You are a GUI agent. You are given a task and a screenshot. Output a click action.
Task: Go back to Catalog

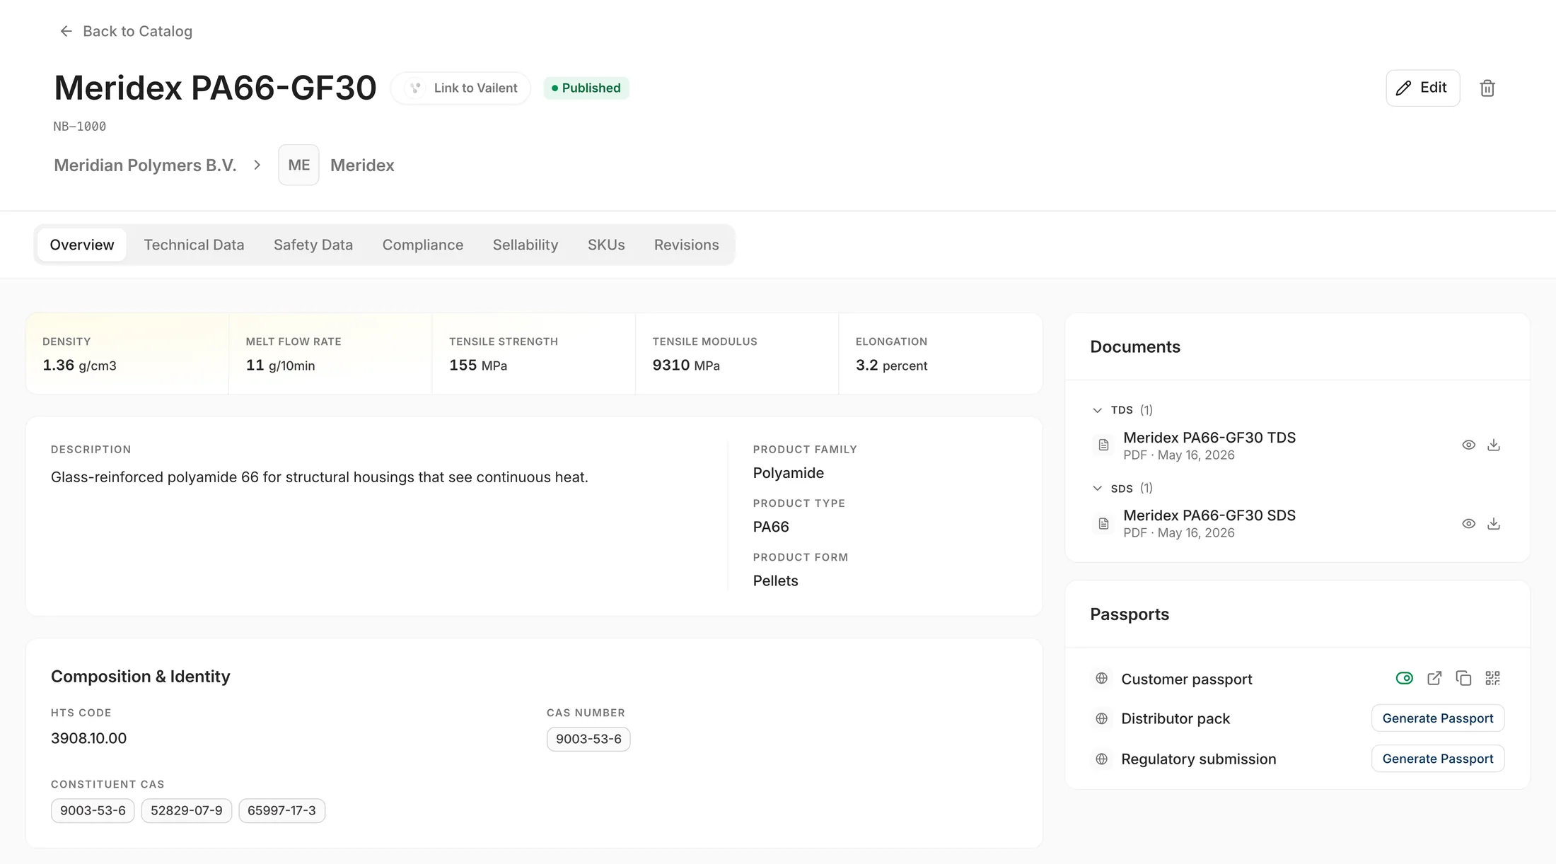pyautogui.click(x=126, y=31)
